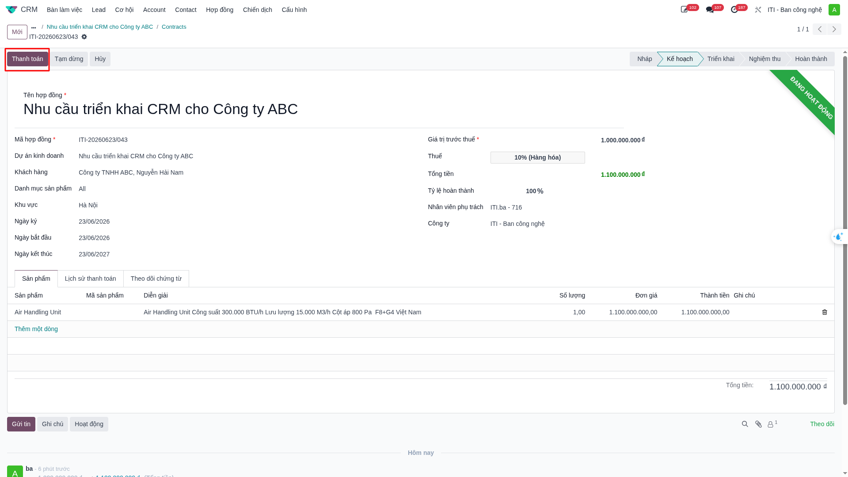Open breadcrumb link Nhu cầu triển khai CRM

100,27
